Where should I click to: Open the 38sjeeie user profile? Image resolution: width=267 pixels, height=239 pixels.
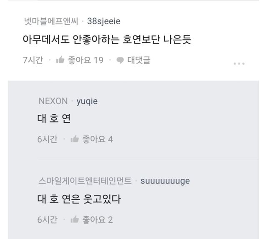pyautogui.click(x=104, y=21)
